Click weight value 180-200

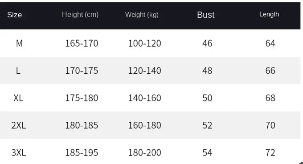[144, 152]
